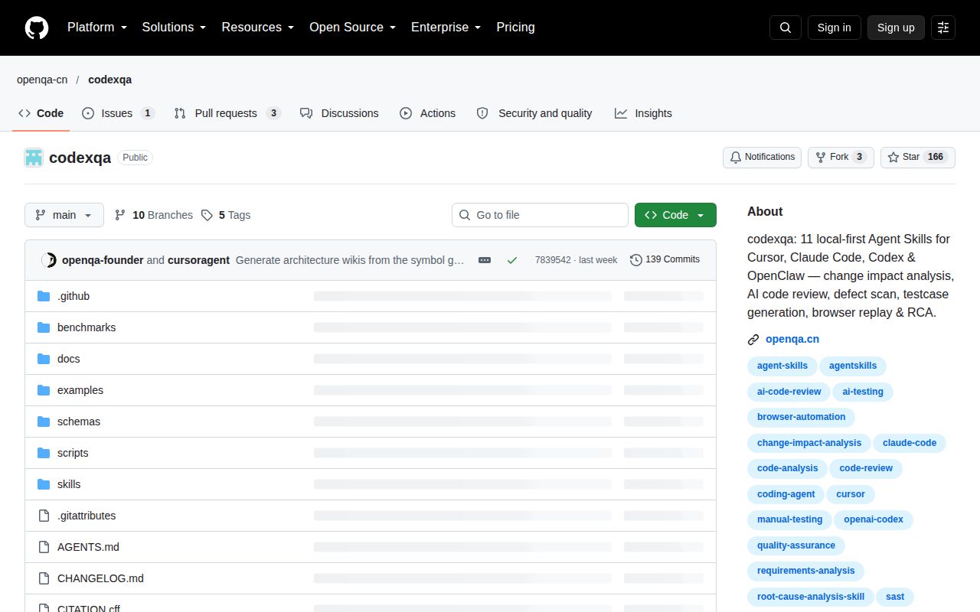The width and height of the screenshot is (980, 612).
Task: Open the openqa-cn owner link
Action: tap(42, 80)
